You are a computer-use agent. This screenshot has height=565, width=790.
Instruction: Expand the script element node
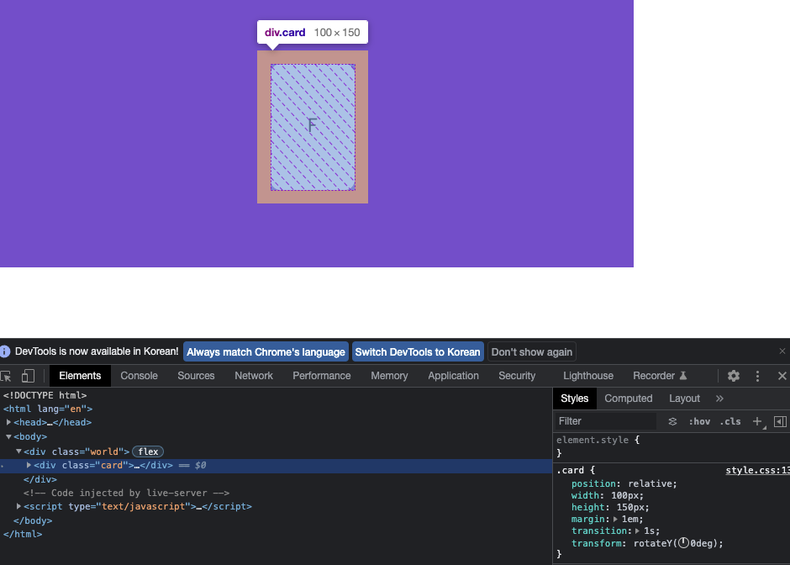[x=18, y=506]
